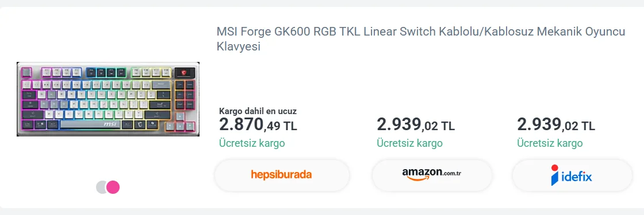Open the amazon.com.tr store offer
Screen dimensions: 644x215
pyautogui.click(x=432, y=175)
